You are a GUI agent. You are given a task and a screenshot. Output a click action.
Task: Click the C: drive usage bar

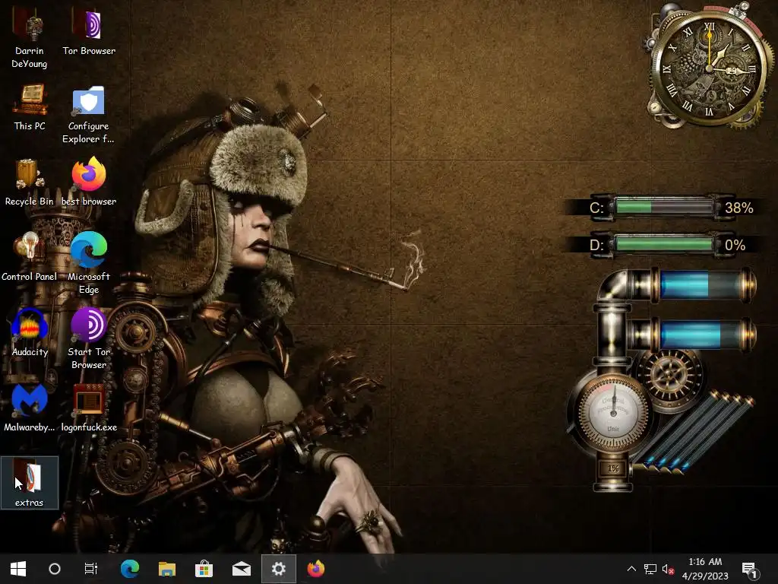point(663,207)
